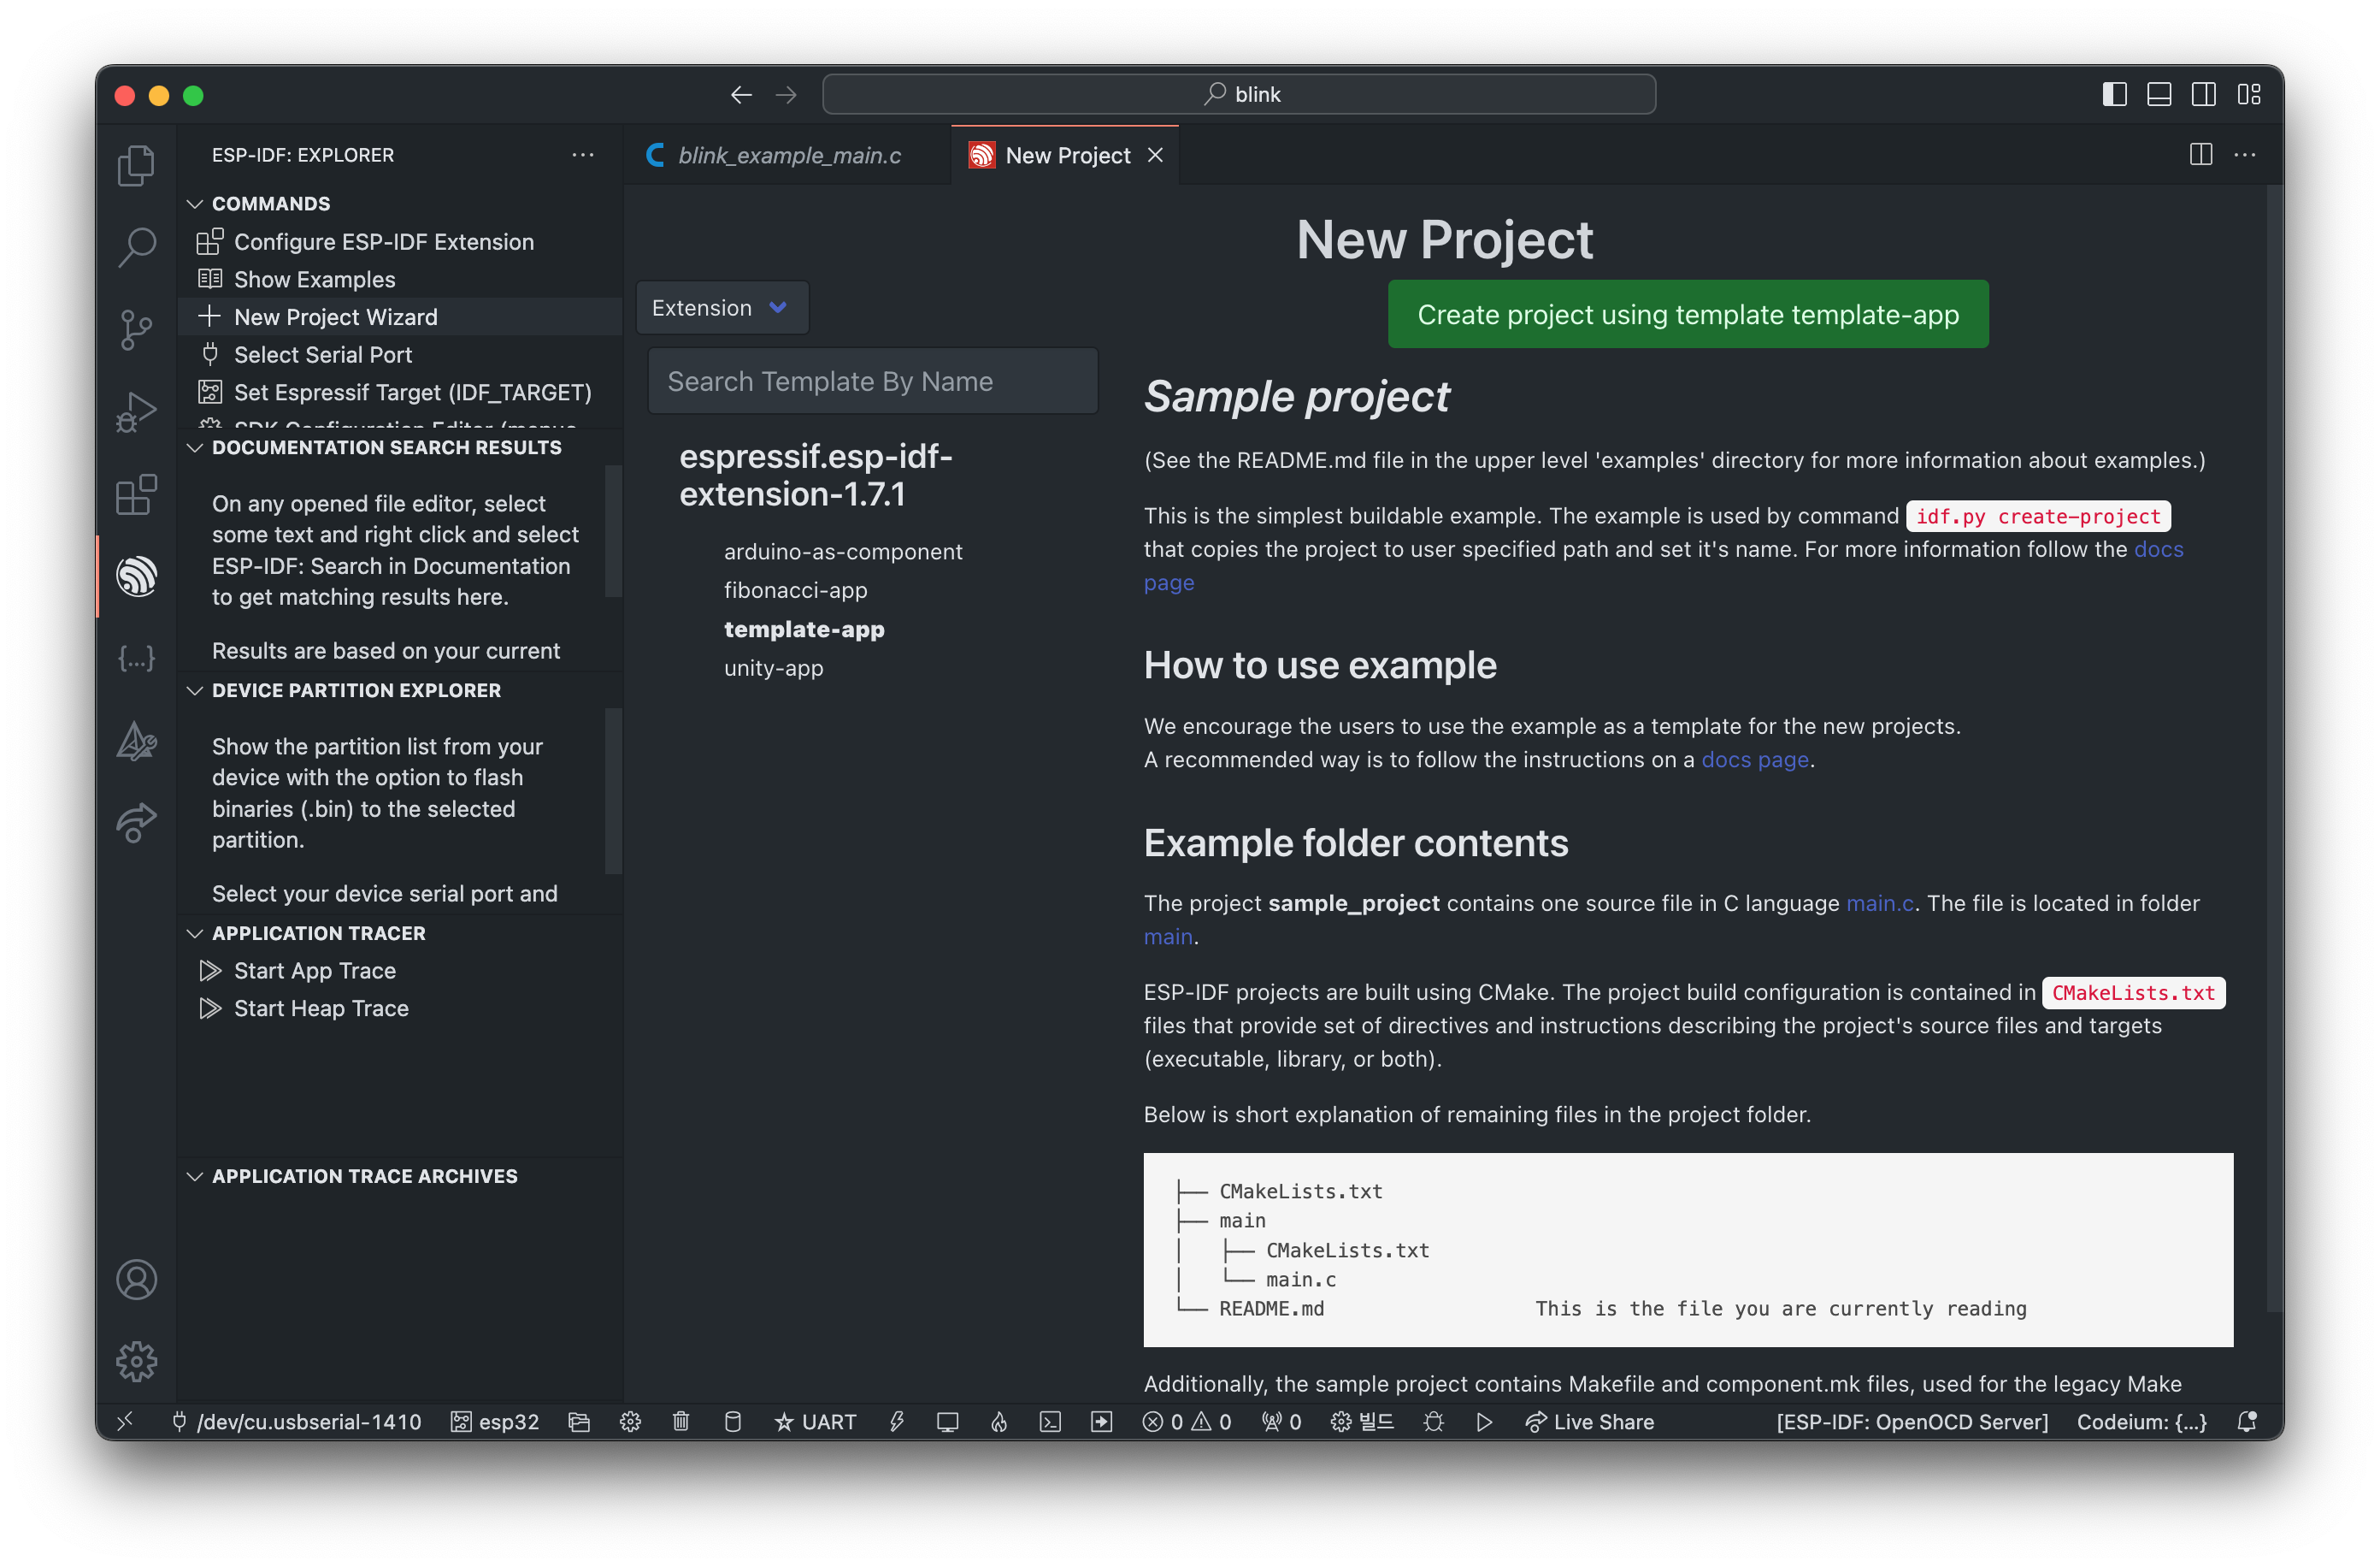
Task: Click the build cylinder icon in status bar
Action: pyautogui.click(x=732, y=1422)
